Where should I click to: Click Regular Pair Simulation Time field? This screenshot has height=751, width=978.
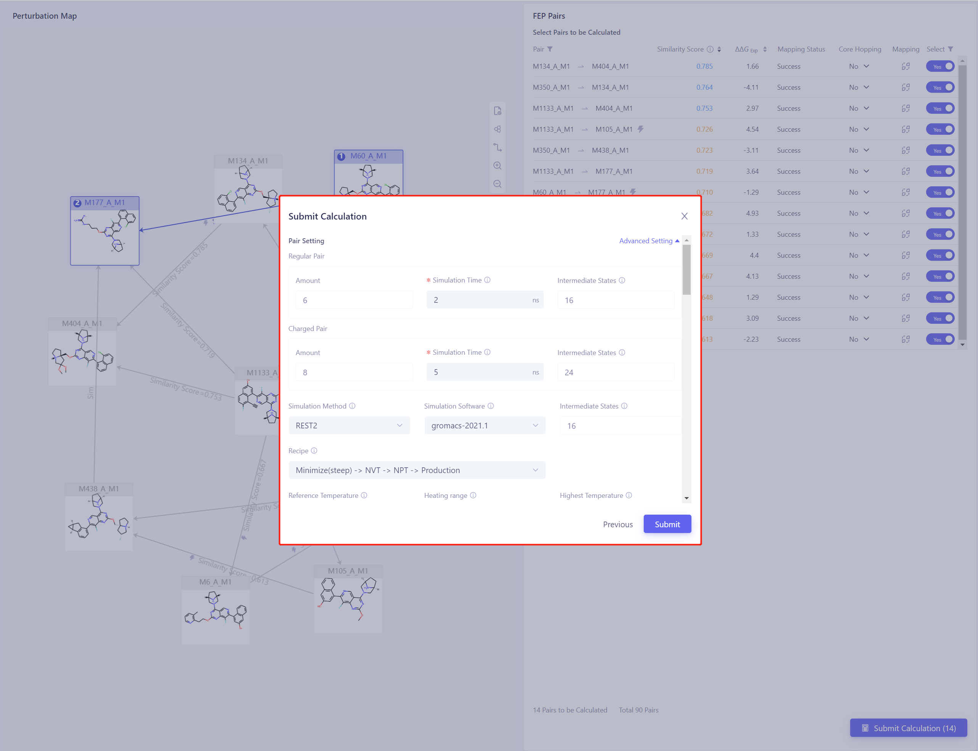pos(485,300)
